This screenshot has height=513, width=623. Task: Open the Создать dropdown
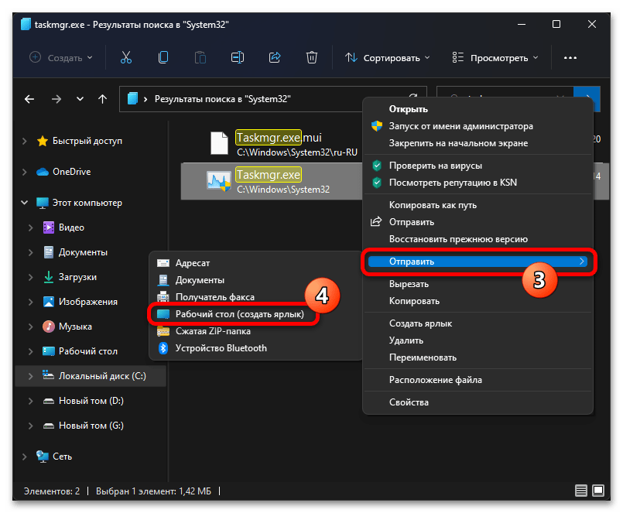[61, 57]
